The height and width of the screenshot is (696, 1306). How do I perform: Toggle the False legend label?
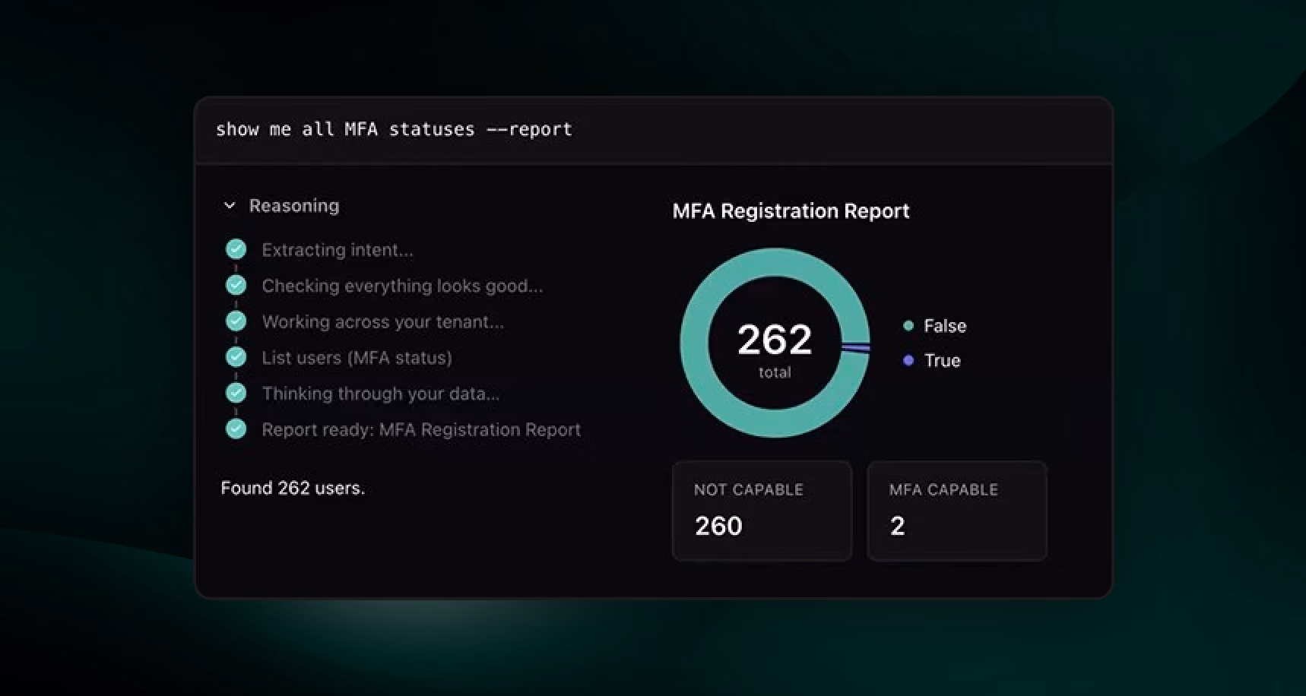945,326
